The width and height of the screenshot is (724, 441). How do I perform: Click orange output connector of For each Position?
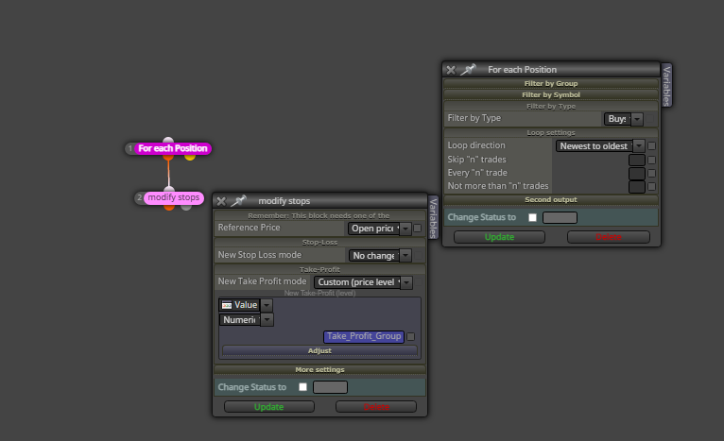point(168,158)
